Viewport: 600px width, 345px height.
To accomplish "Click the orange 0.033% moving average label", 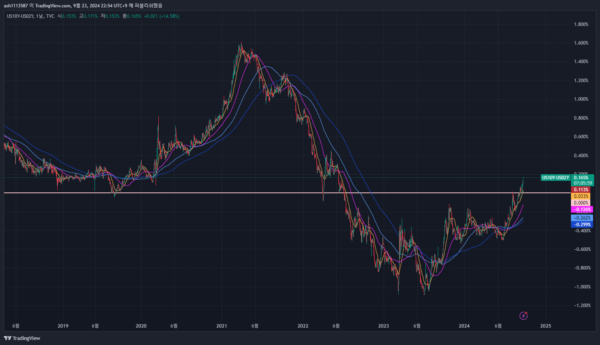I will [581, 196].
